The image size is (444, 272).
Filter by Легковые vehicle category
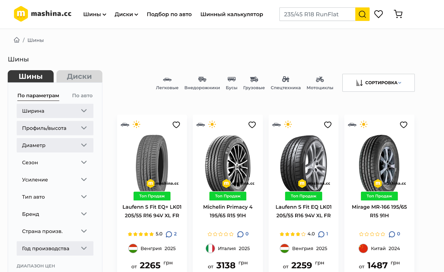[167, 83]
